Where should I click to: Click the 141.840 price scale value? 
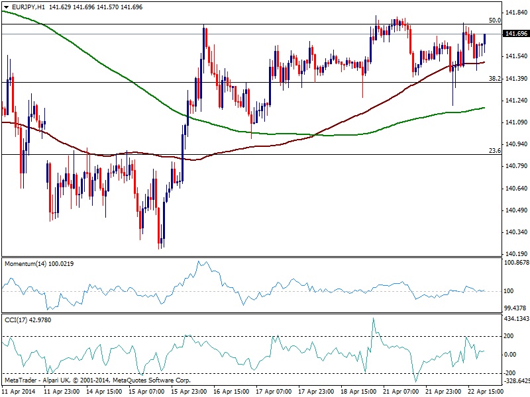[x=516, y=13]
